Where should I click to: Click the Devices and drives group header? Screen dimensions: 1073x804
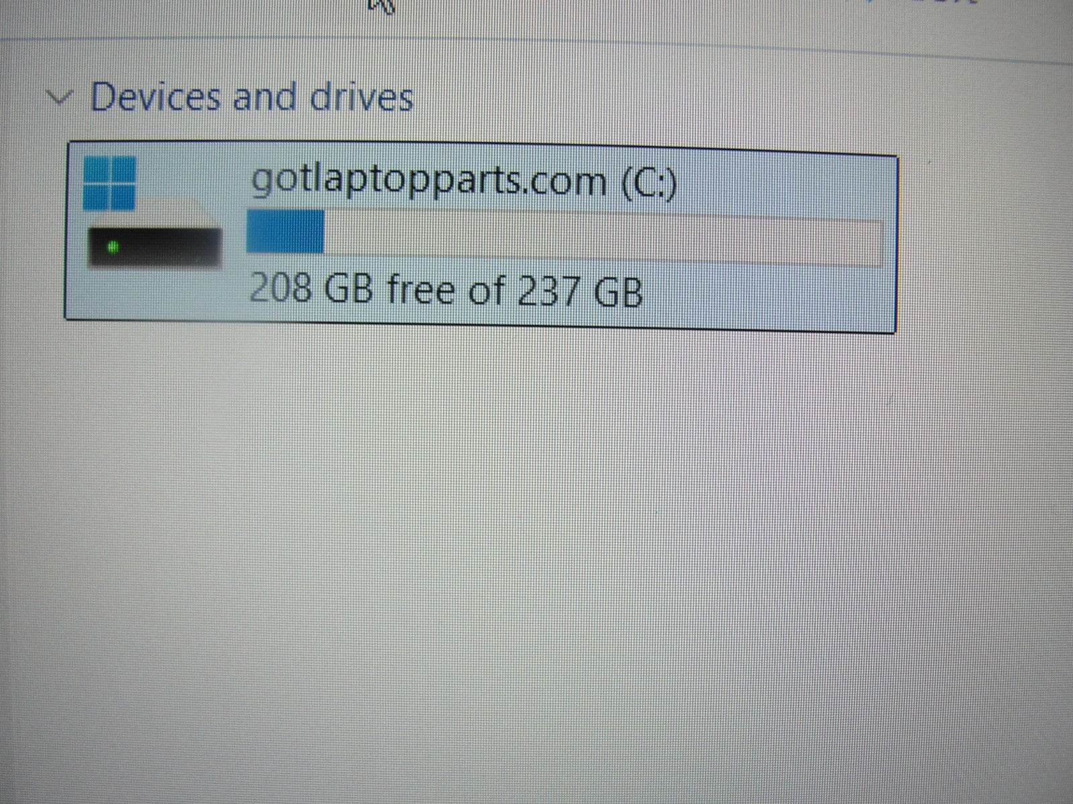[x=251, y=97]
